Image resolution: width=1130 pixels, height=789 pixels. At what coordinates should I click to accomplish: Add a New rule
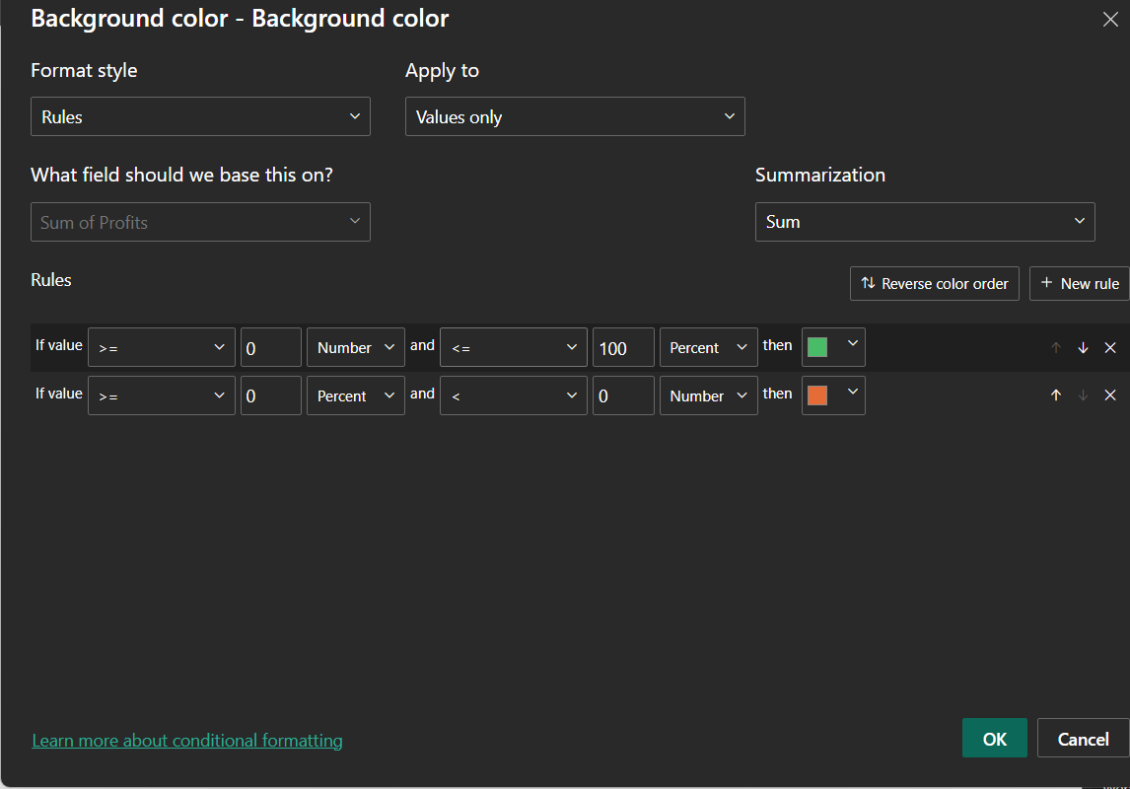pyautogui.click(x=1080, y=284)
